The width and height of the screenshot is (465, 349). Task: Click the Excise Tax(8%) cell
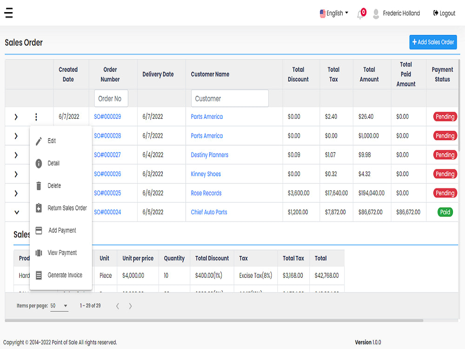pos(256,275)
